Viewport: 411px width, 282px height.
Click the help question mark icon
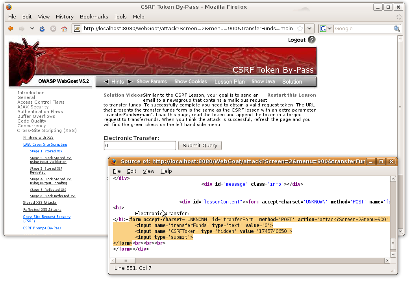[312, 40]
